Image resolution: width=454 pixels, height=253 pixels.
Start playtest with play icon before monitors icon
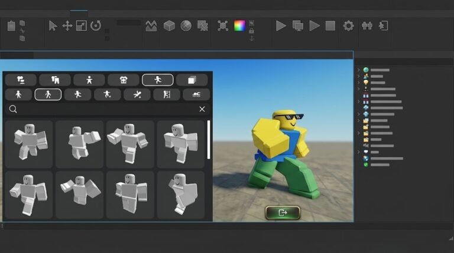(x=281, y=26)
